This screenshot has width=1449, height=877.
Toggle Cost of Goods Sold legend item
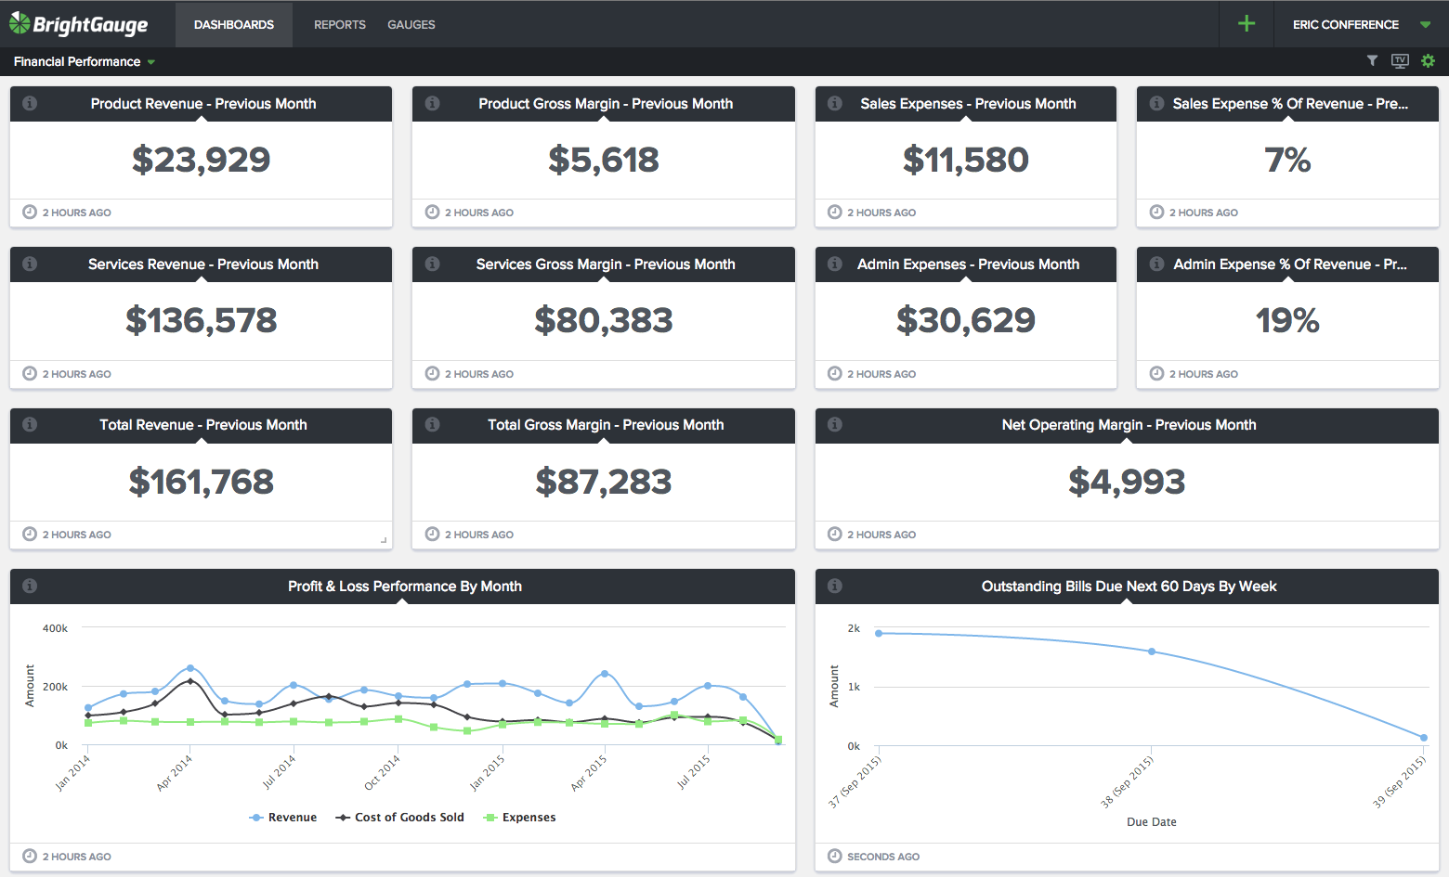click(399, 818)
